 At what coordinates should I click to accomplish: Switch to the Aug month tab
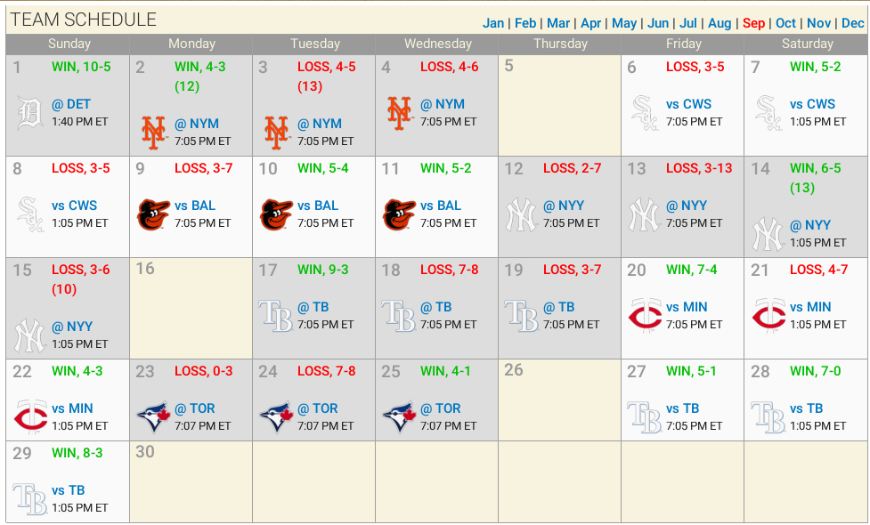[720, 23]
